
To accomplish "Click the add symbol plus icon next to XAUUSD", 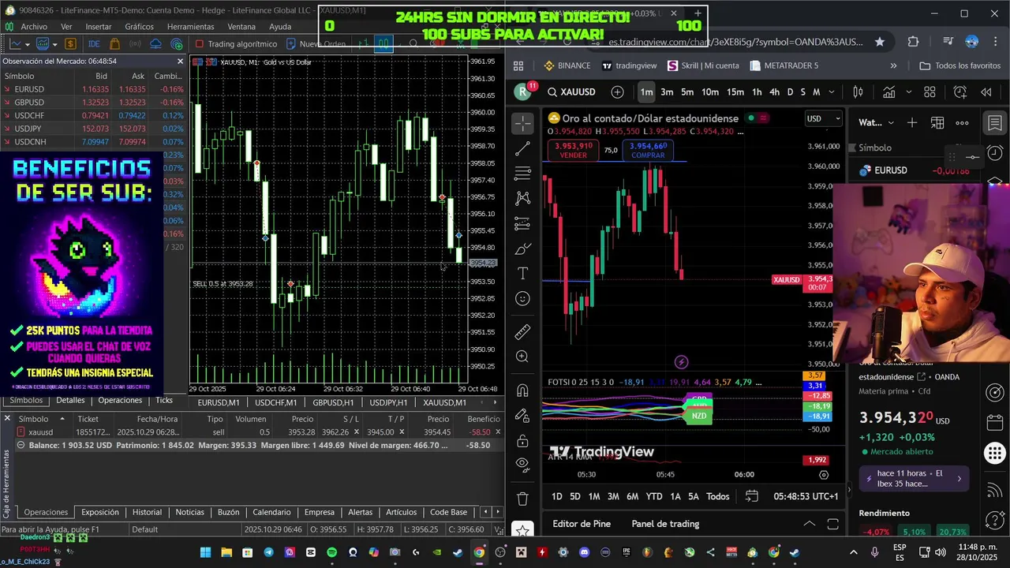I will (x=618, y=92).
